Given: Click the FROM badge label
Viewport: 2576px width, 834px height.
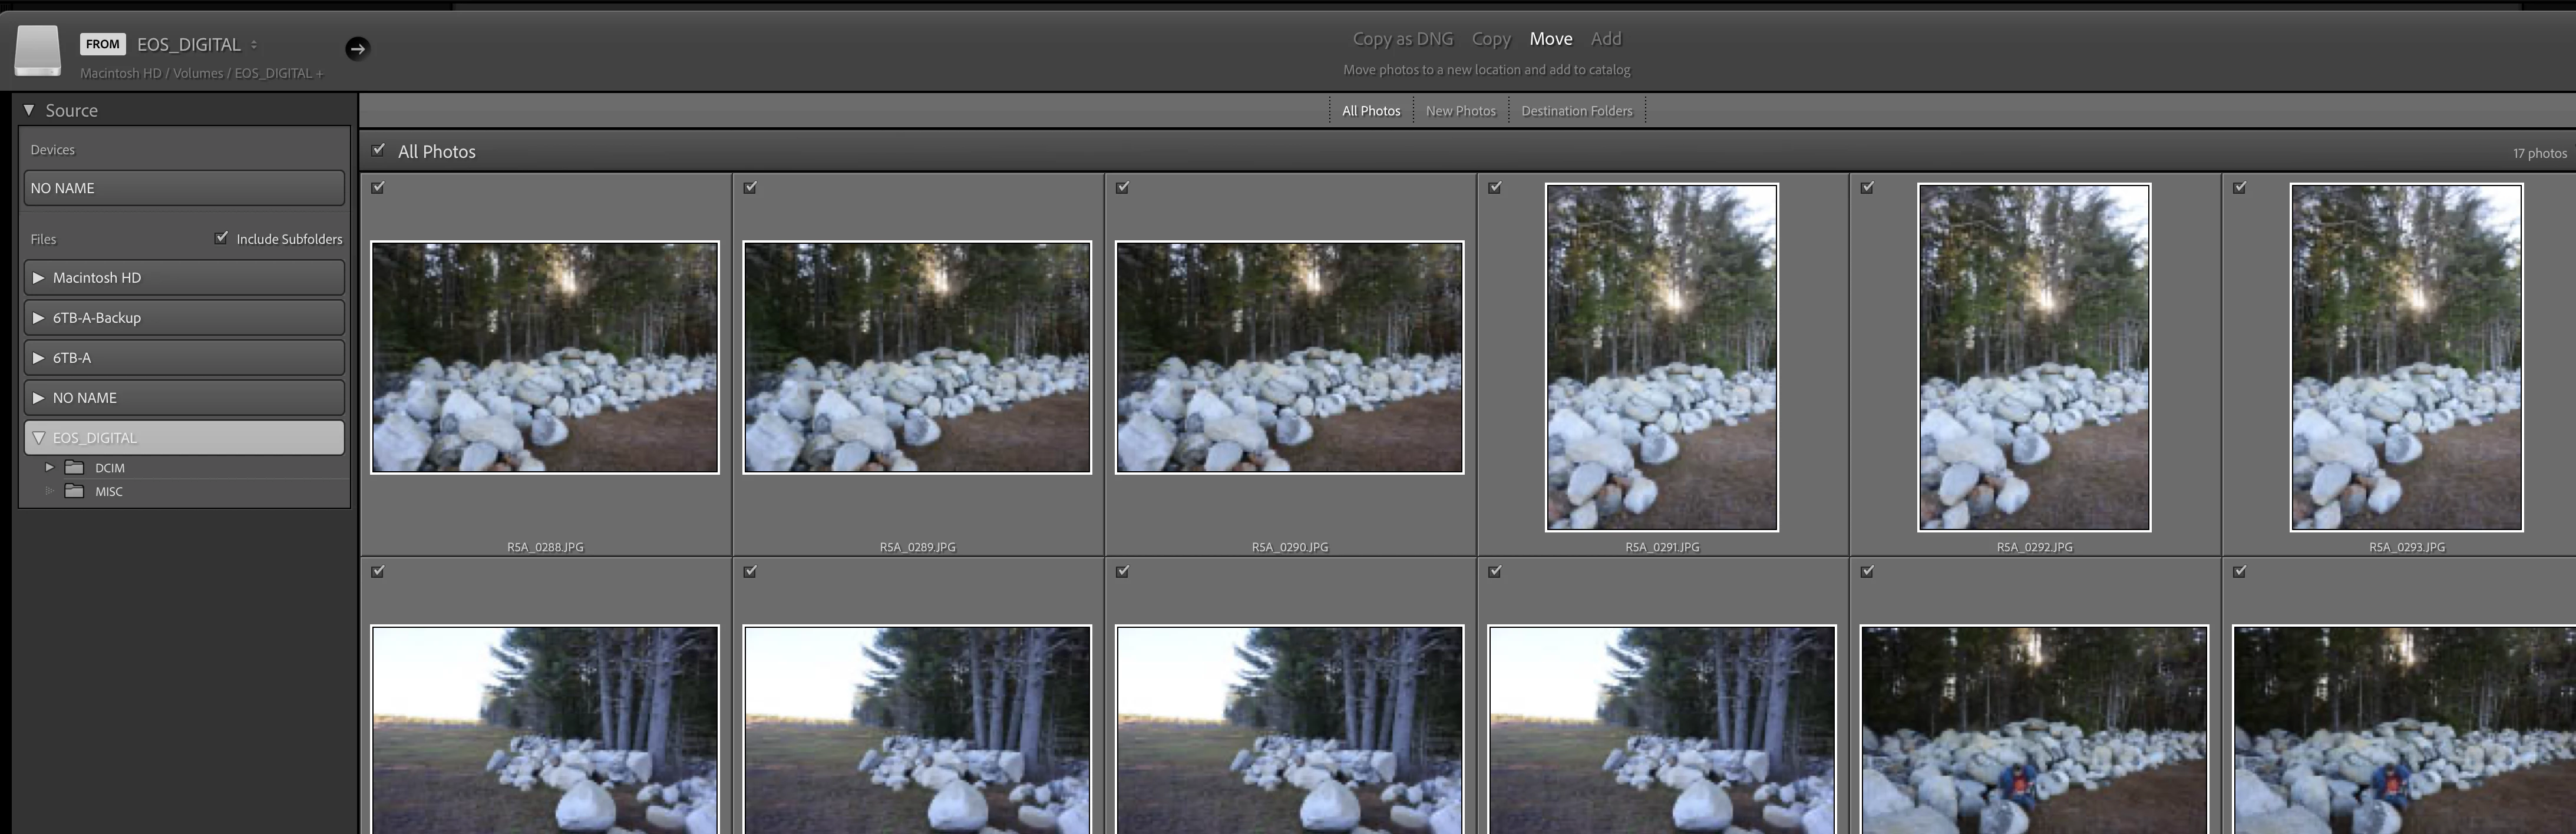Looking at the screenshot, I should pyautogui.click(x=102, y=44).
